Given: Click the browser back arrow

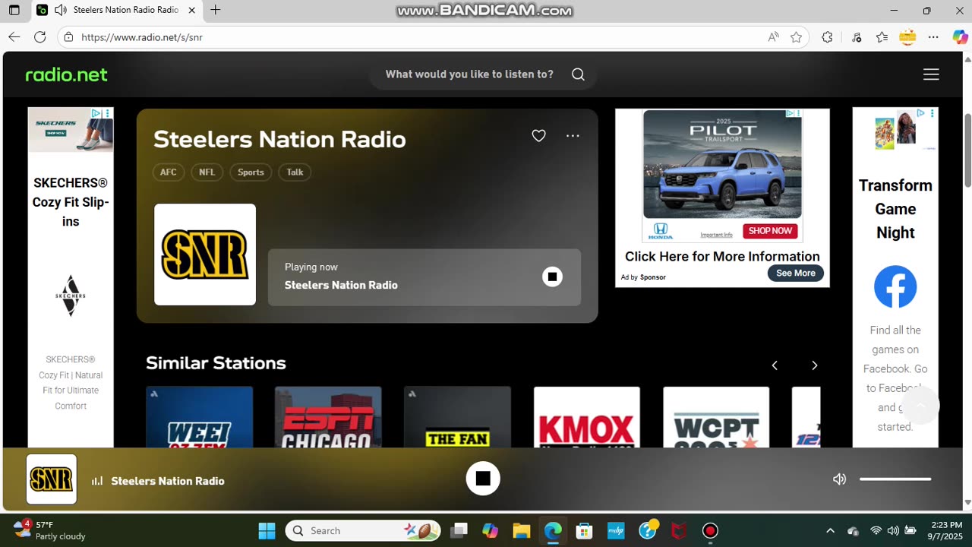Looking at the screenshot, I should 14,37.
